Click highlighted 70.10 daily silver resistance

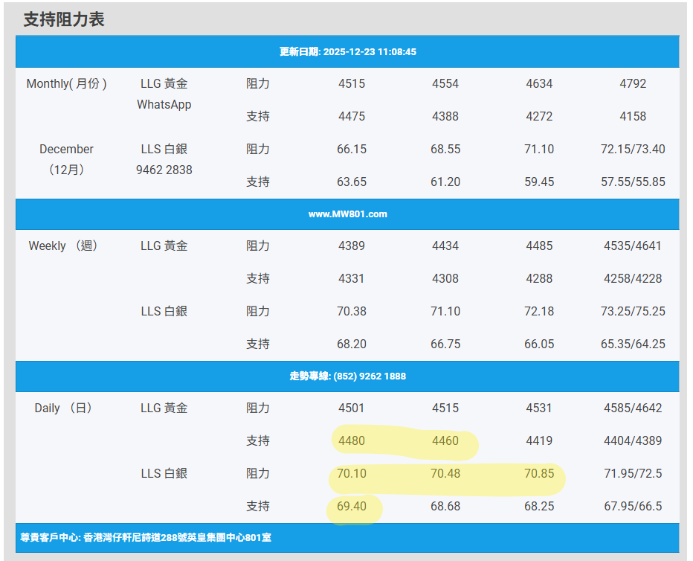click(352, 473)
